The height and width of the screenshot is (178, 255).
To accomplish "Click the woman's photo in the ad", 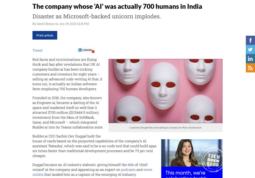I will (x=185, y=153).
